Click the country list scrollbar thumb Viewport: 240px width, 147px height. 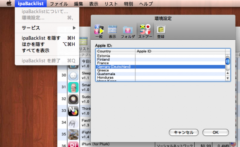pos(228,61)
